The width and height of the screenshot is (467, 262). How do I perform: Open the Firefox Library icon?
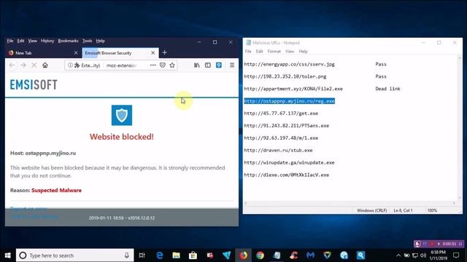(197, 65)
